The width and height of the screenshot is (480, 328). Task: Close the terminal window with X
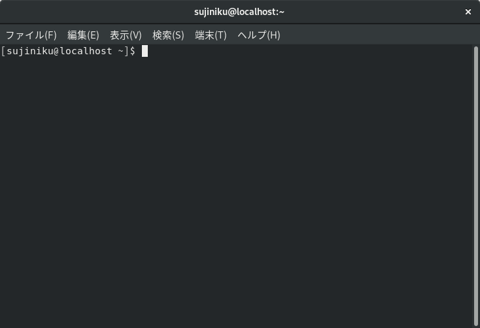coord(468,12)
